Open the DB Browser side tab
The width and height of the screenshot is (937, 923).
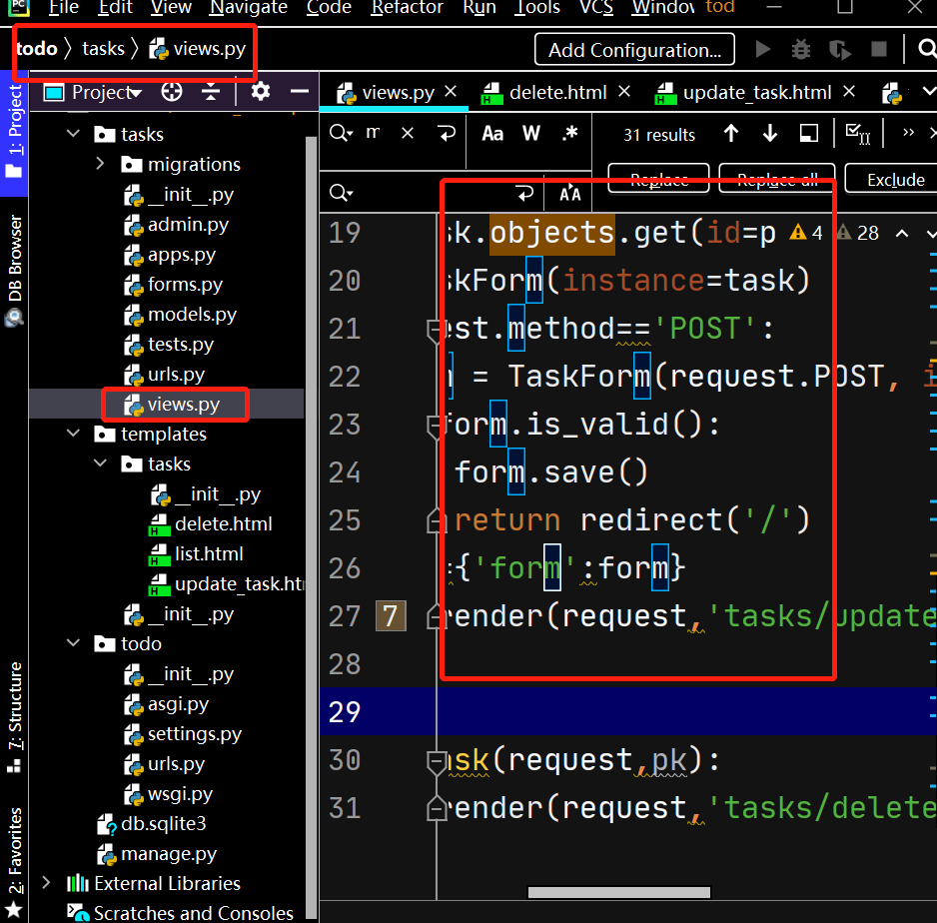(14, 270)
